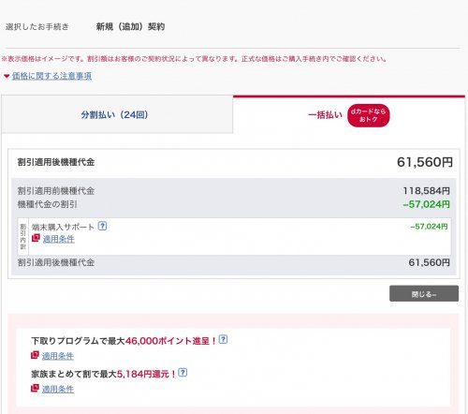Click the 割引内訳 vertical label
The width and height of the screenshot is (468, 414).
pyautogui.click(x=22, y=236)
